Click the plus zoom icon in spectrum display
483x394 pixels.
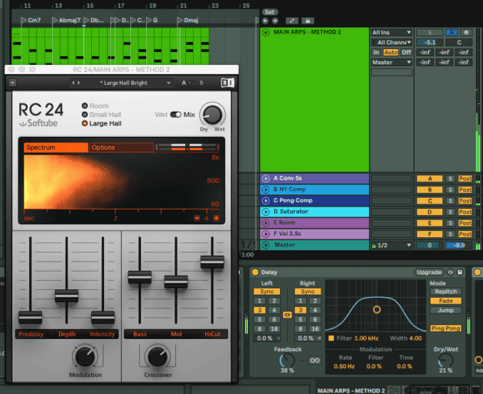pos(217,218)
